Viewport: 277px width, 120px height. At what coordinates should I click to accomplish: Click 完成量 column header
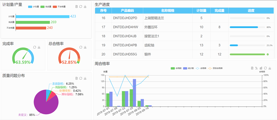click(219, 11)
